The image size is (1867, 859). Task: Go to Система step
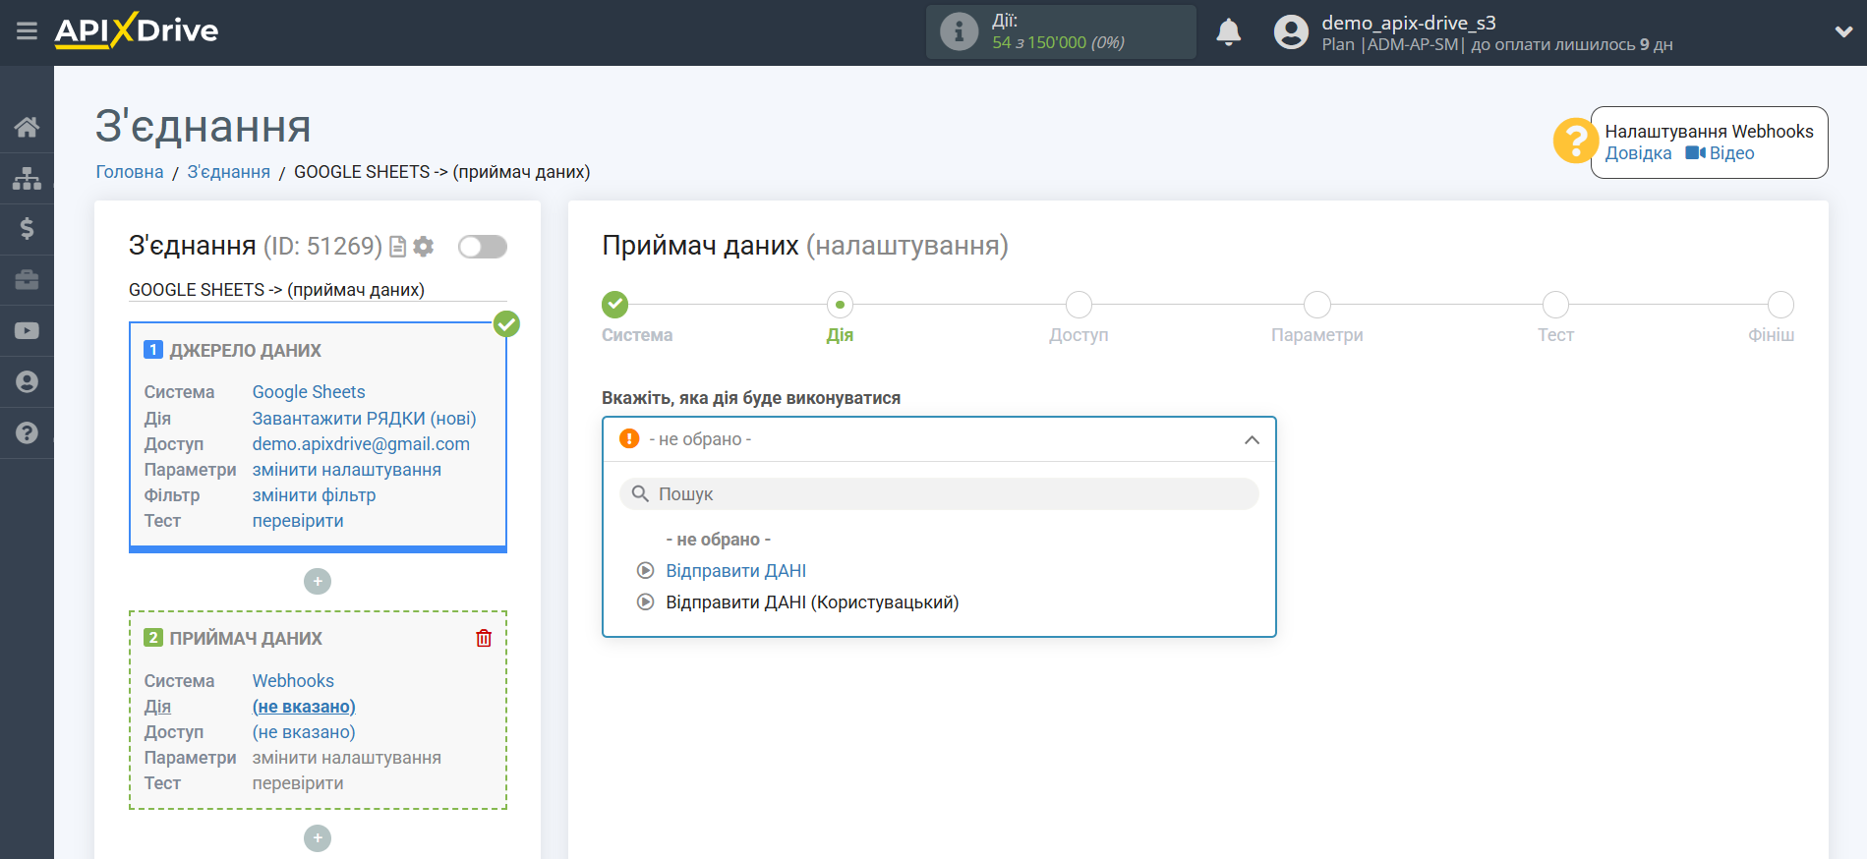pos(615,305)
